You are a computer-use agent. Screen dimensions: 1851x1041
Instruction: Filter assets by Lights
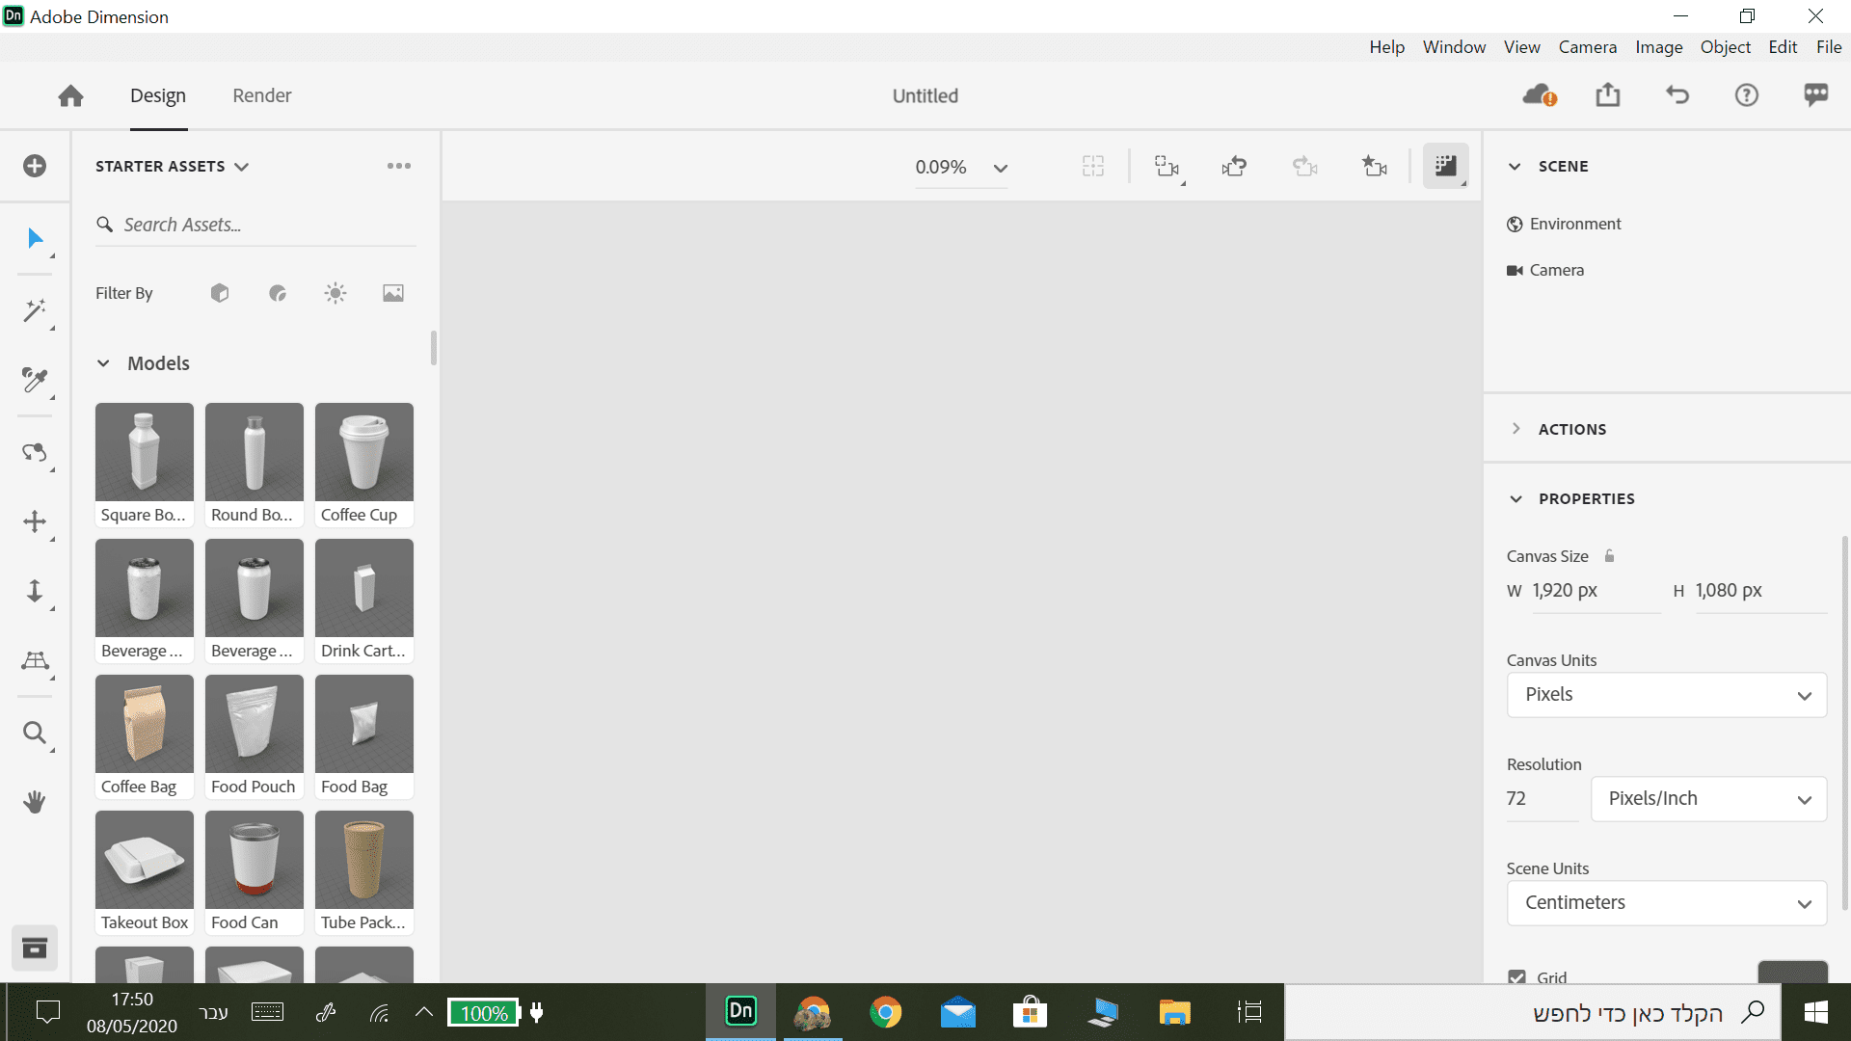pyautogui.click(x=335, y=293)
